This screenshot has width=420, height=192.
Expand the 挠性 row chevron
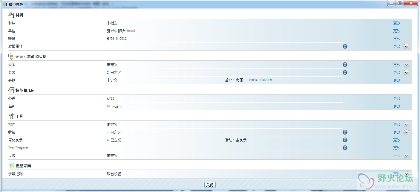406,124
